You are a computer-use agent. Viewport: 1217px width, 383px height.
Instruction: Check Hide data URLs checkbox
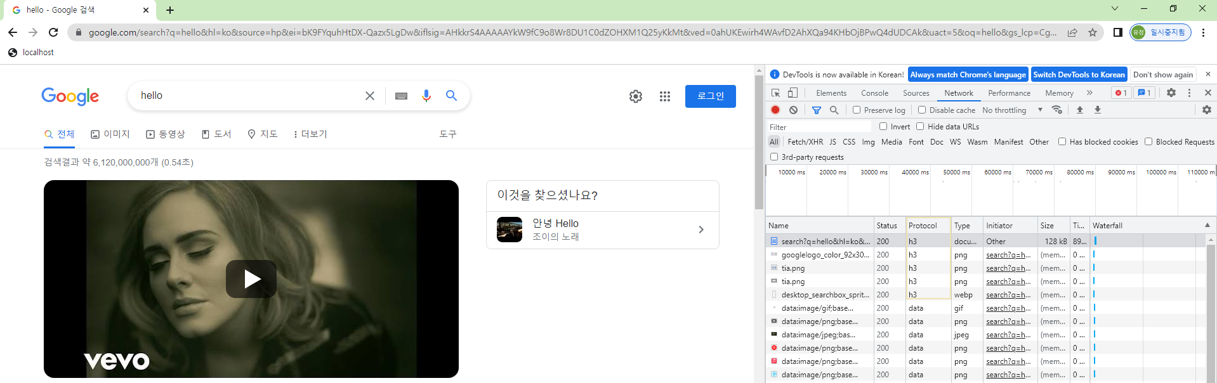pos(920,126)
